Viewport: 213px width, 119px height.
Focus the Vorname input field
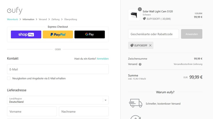coord(32,112)
